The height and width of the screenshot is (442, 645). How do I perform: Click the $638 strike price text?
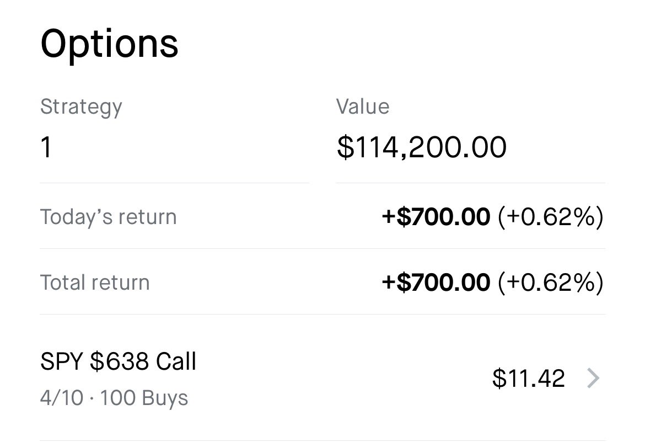pos(119,361)
